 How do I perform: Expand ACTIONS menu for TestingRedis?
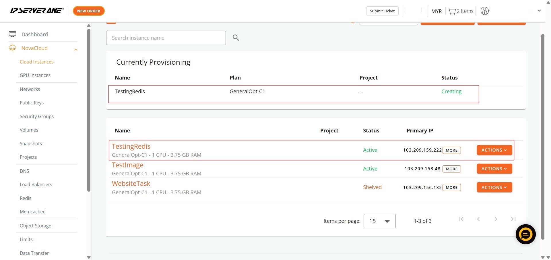494,150
